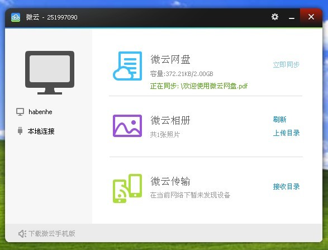Click the 正在同步 status text

point(199,86)
